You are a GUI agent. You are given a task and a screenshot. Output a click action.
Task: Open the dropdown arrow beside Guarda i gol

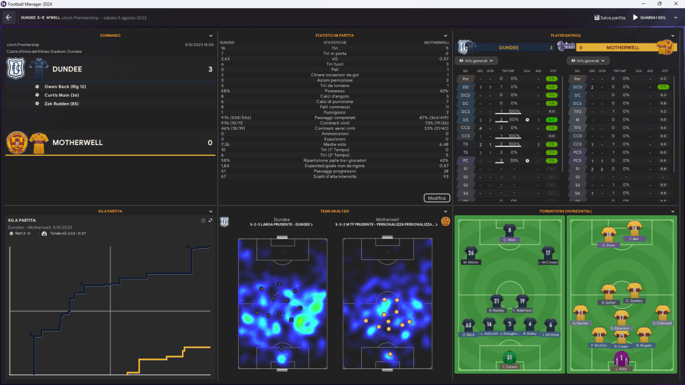pyautogui.click(x=675, y=17)
